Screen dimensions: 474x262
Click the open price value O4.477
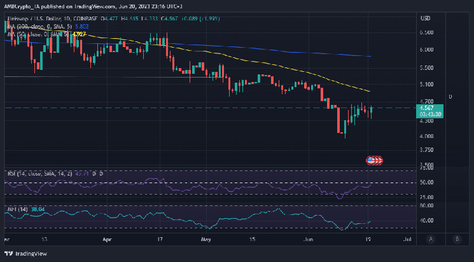coord(109,18)
